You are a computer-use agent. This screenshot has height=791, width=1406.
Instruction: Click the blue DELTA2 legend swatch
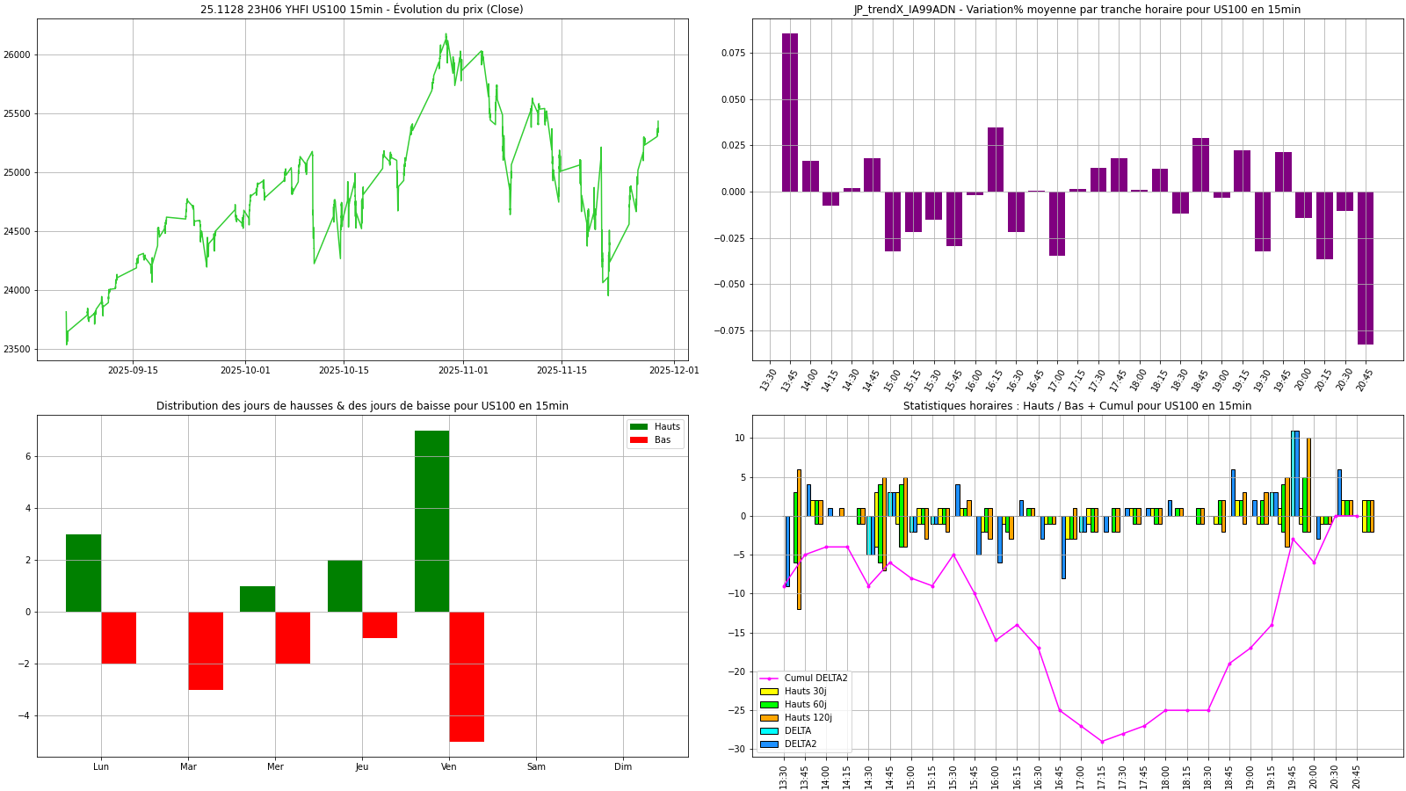pos(769,744)
